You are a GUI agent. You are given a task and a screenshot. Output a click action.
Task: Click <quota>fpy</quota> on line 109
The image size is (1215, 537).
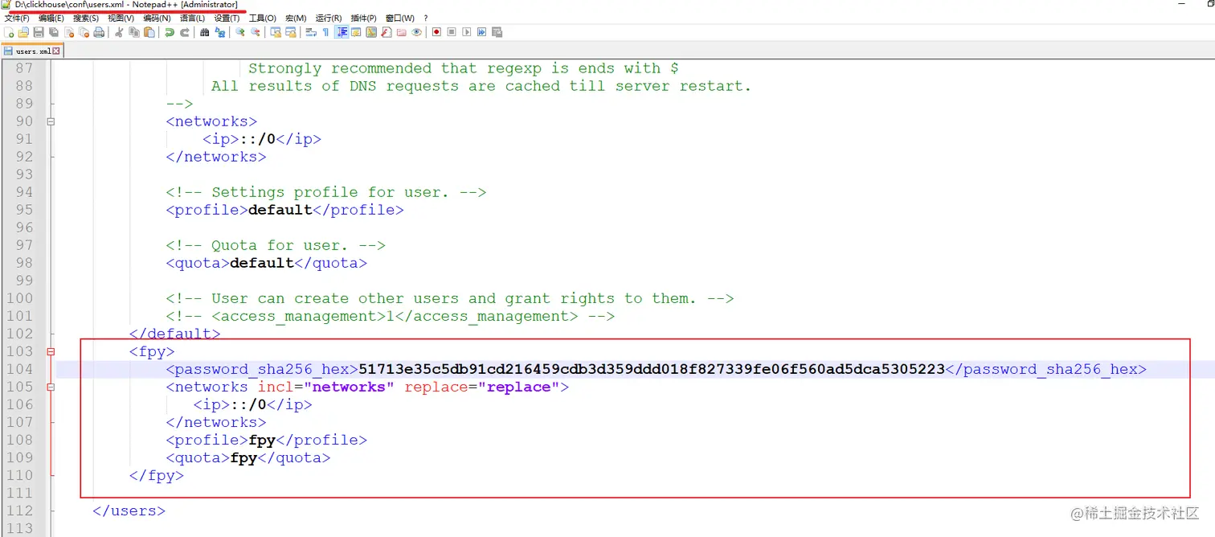point(247,457)
